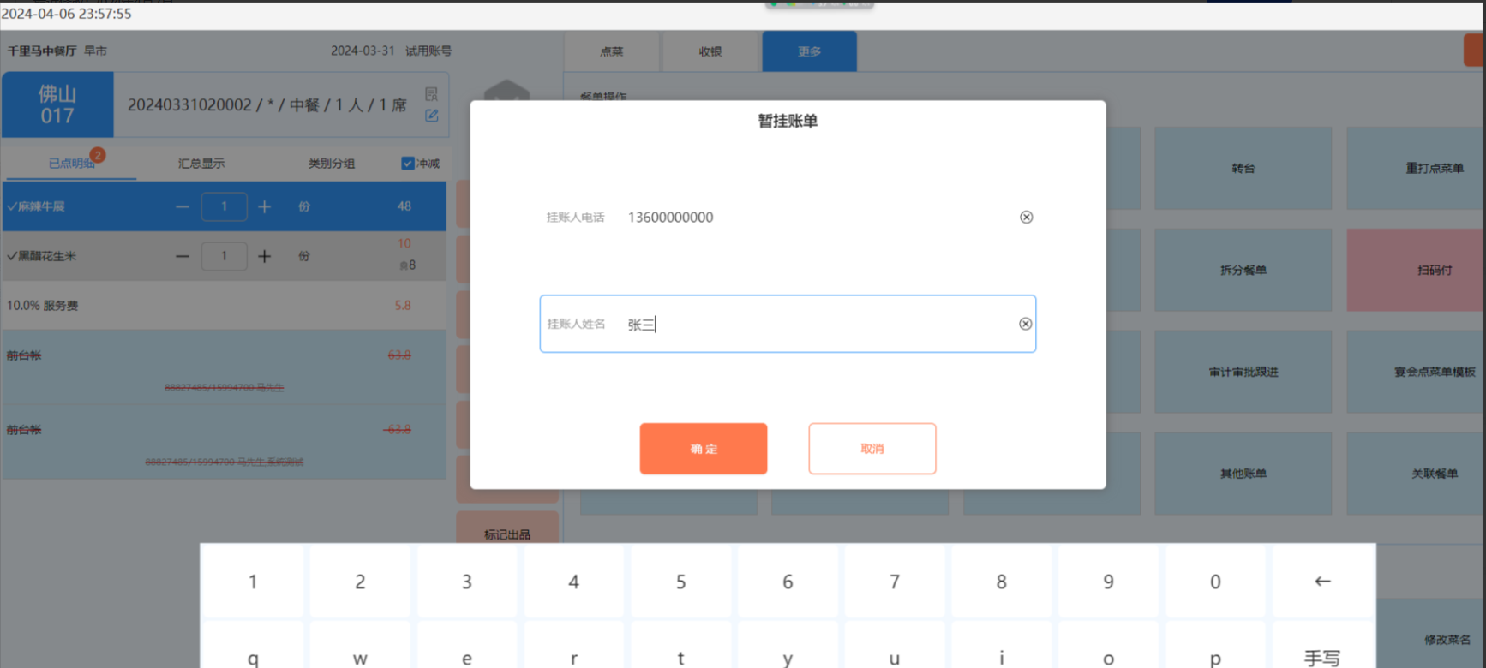Select the 类别分组 tab
Screen dimensions: 1486x668
click(332, 163)
